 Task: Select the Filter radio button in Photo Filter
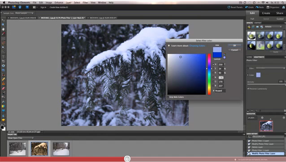click(x=248, y=68)
